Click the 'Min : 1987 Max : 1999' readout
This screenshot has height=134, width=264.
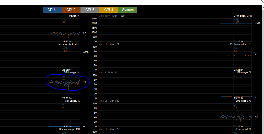tap(112, 16)
